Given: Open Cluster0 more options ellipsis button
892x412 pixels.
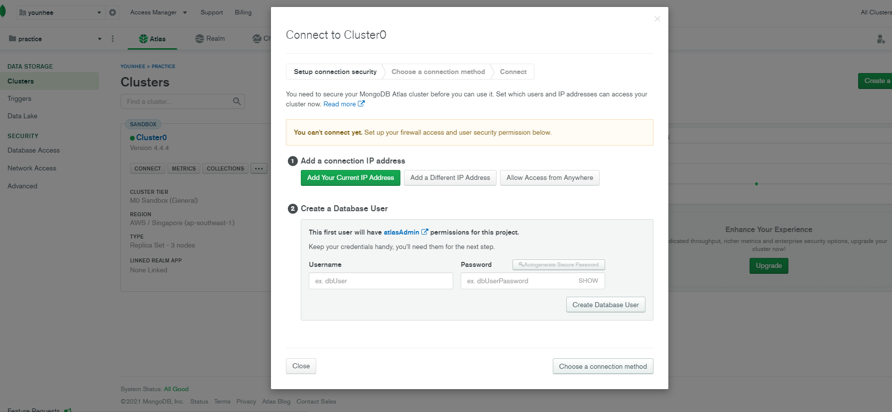Looking at the screenshot, I should pos(259,168).
